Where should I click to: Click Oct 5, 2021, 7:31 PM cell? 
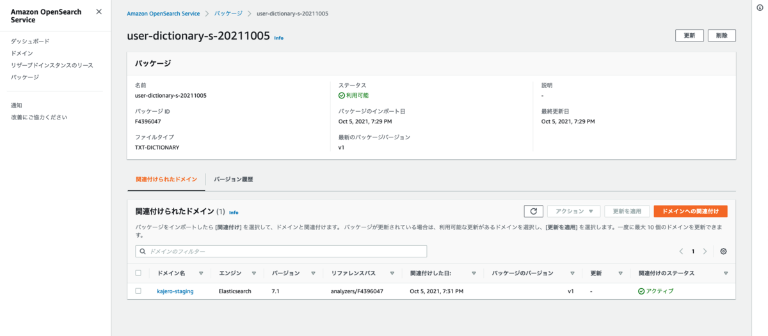pyautogui.click(x=436, y=291)
